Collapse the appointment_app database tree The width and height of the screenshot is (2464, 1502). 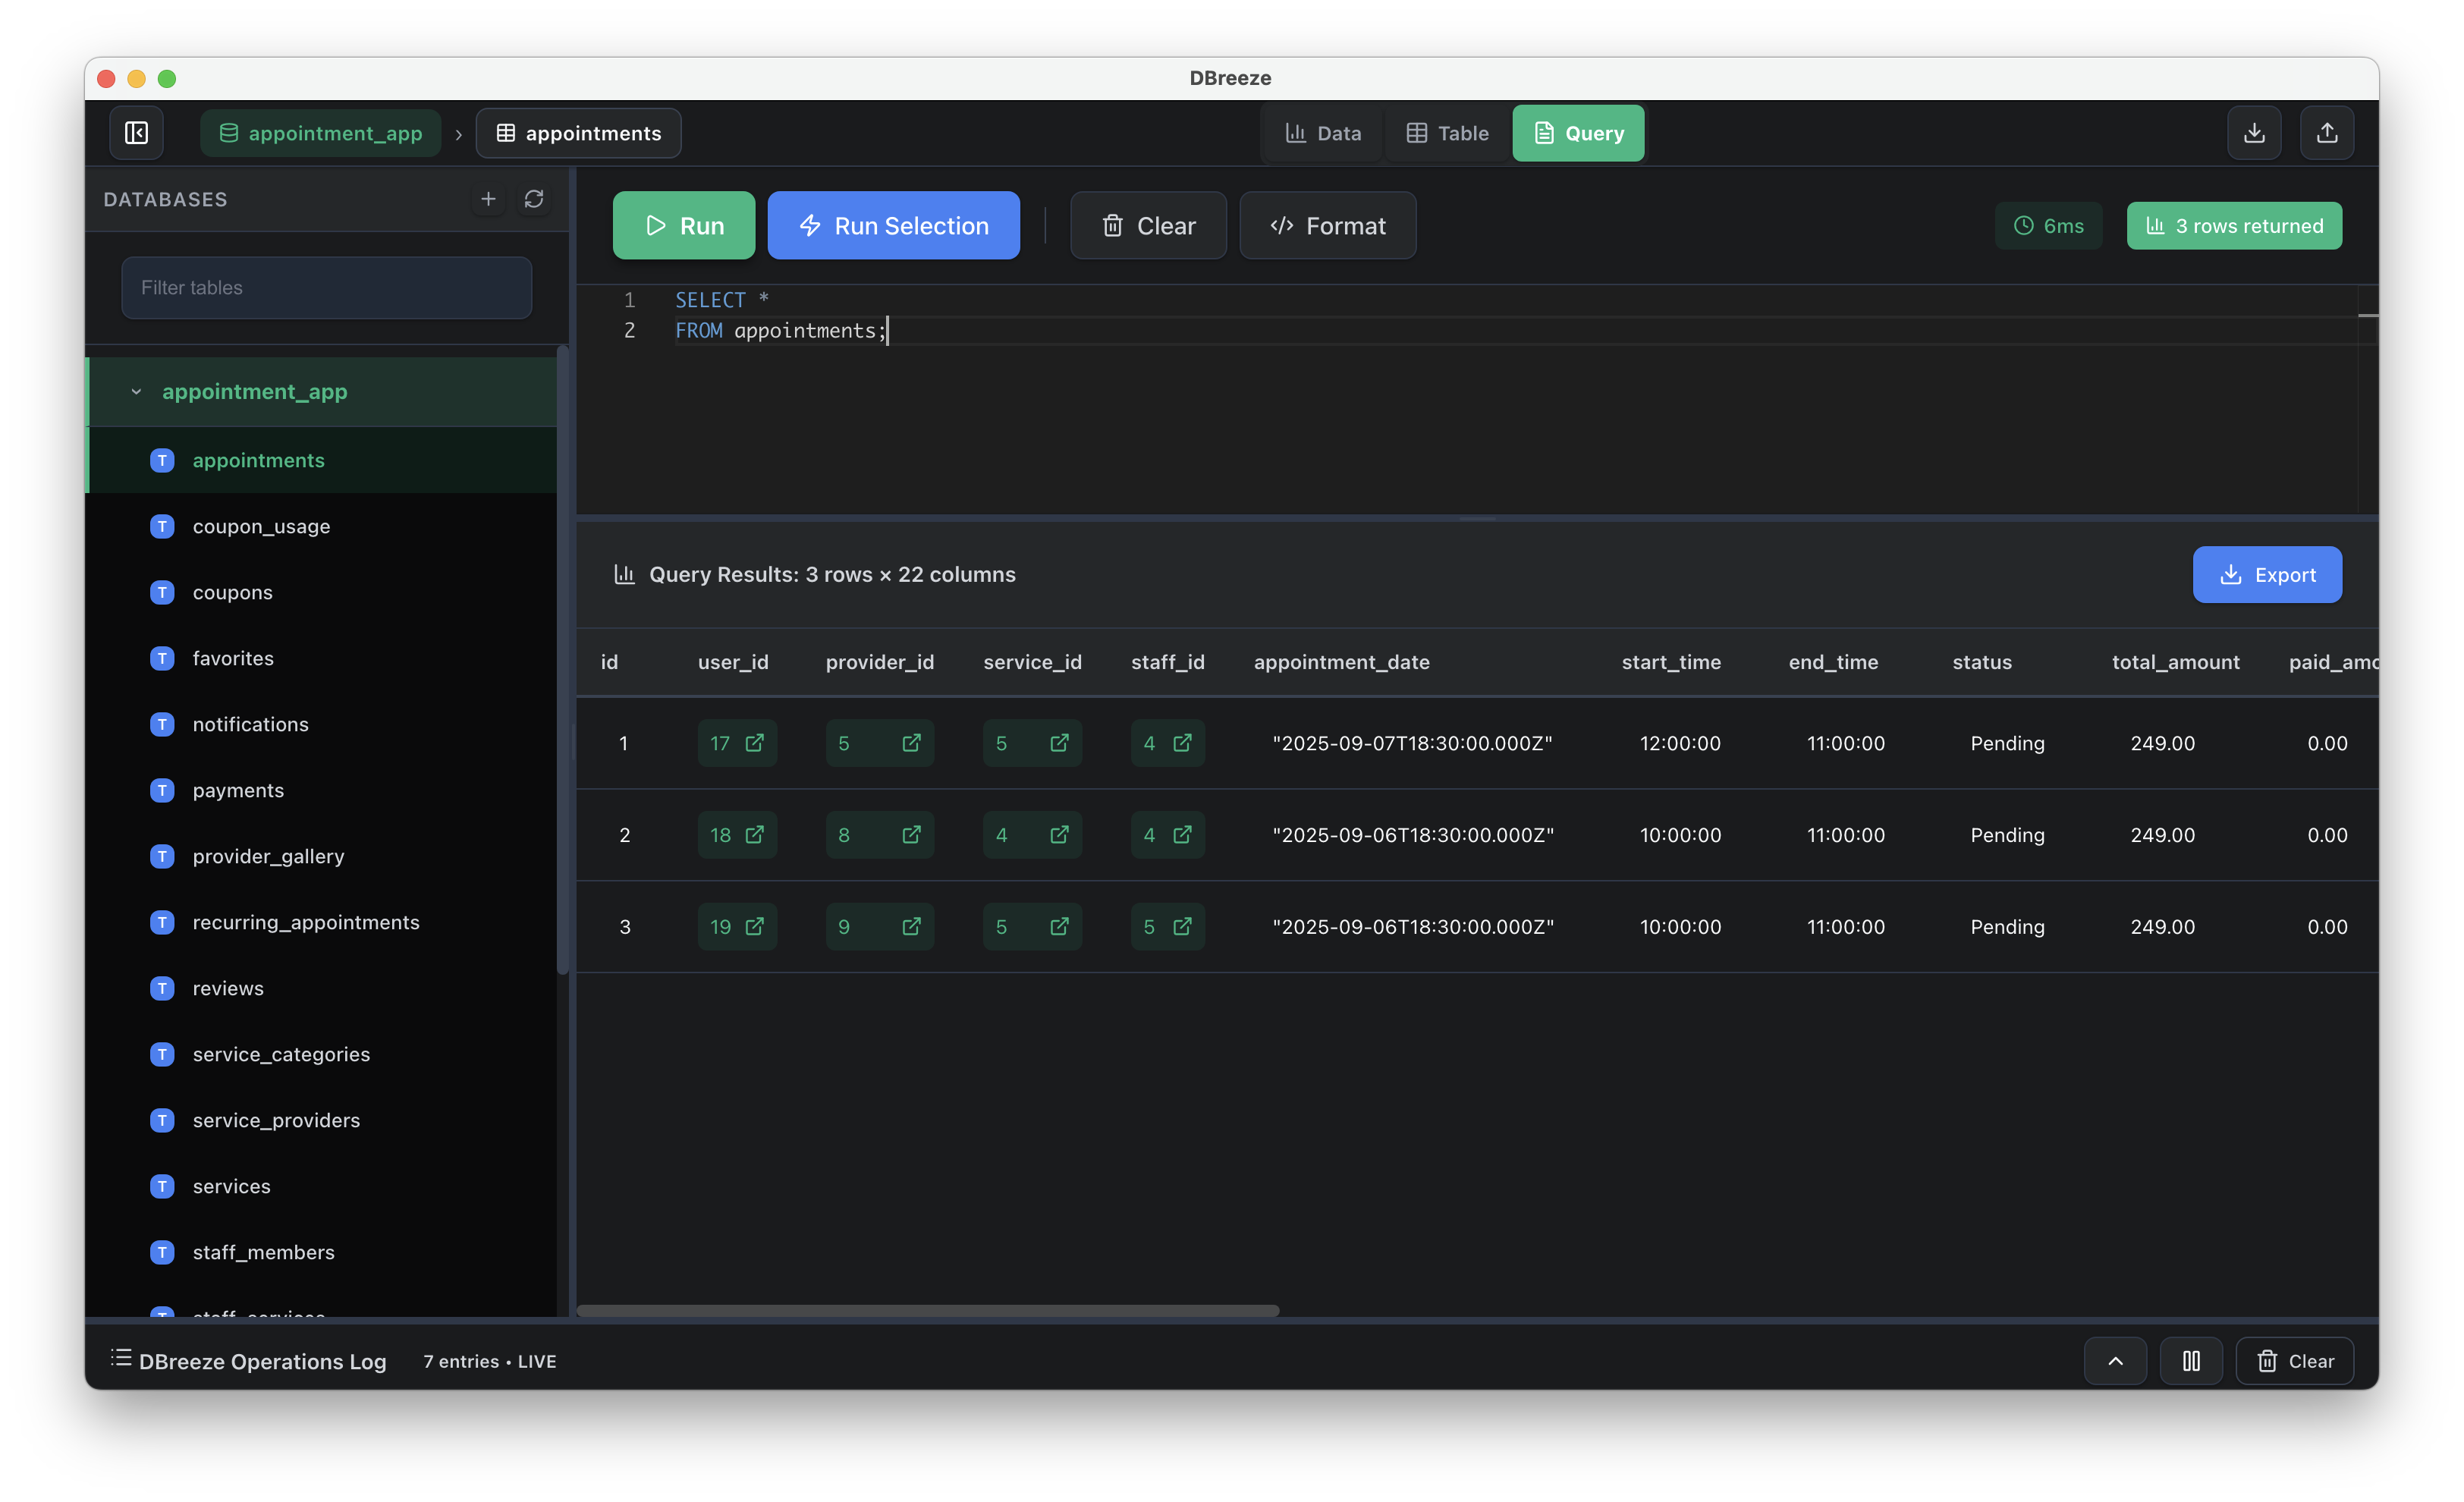point(137,392)
